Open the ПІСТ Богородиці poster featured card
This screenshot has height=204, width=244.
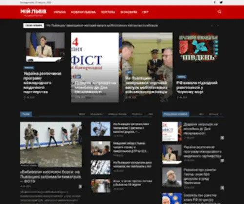point(95,68)
